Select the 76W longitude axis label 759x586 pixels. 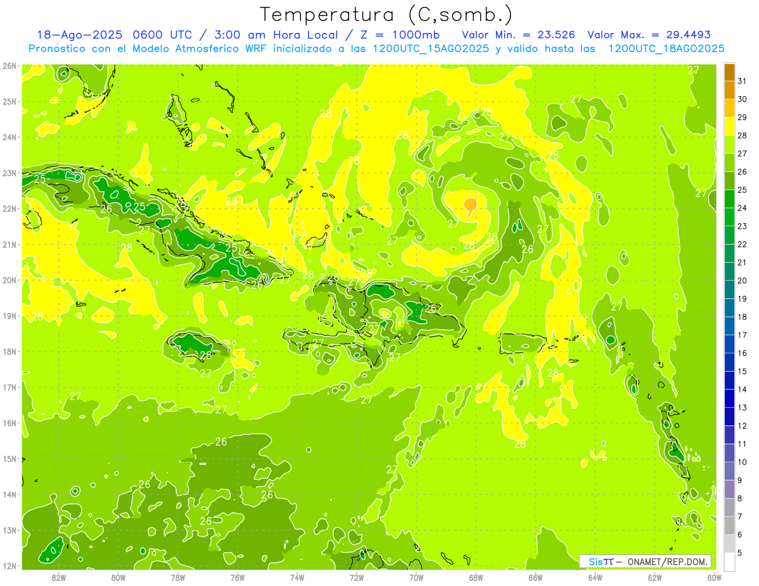point(238,577)
